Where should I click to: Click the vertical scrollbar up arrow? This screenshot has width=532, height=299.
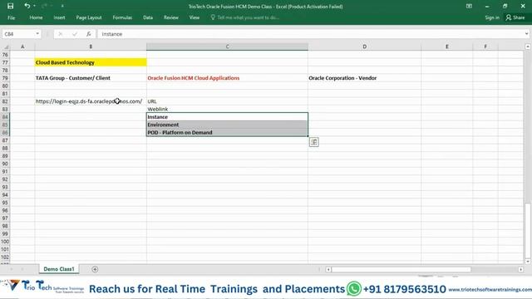pyautogui.click(x=528, y=47)
